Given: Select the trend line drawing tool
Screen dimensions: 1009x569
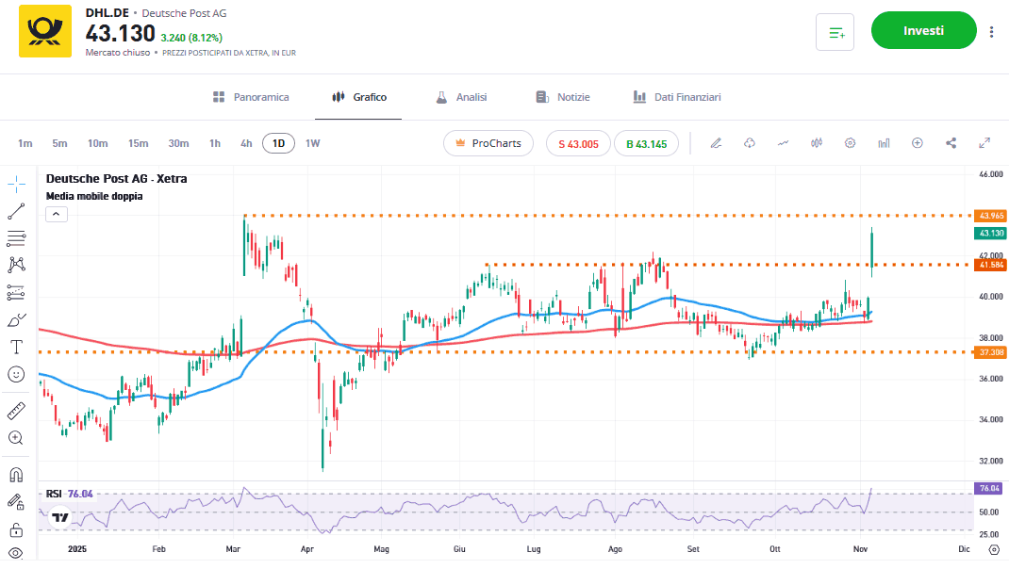Looking at the screenshot, I should [x=16, y=211].
